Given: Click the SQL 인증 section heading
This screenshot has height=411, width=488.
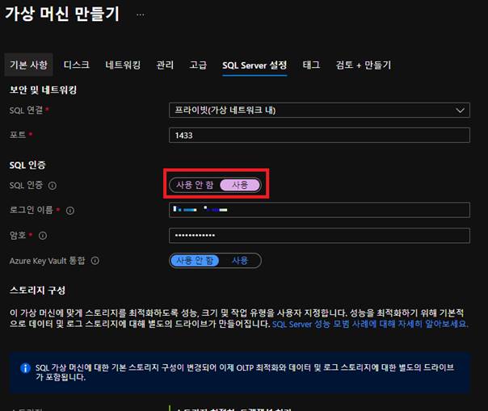Looking at the screenshot, I should click(x=27, y=165).
